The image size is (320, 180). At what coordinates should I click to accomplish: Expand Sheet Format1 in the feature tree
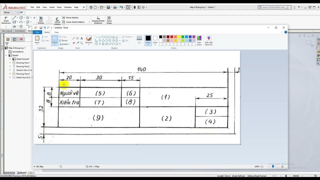10,59
